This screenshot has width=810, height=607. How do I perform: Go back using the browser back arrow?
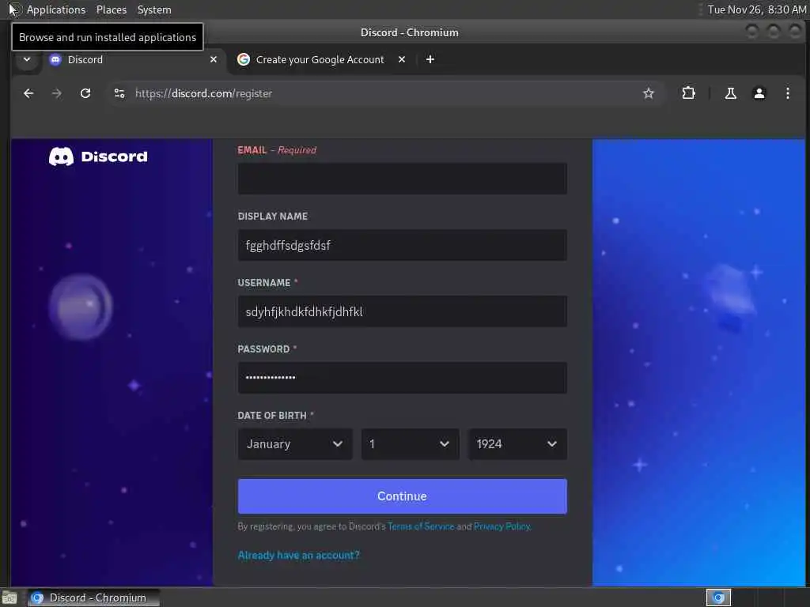[28, 93]
